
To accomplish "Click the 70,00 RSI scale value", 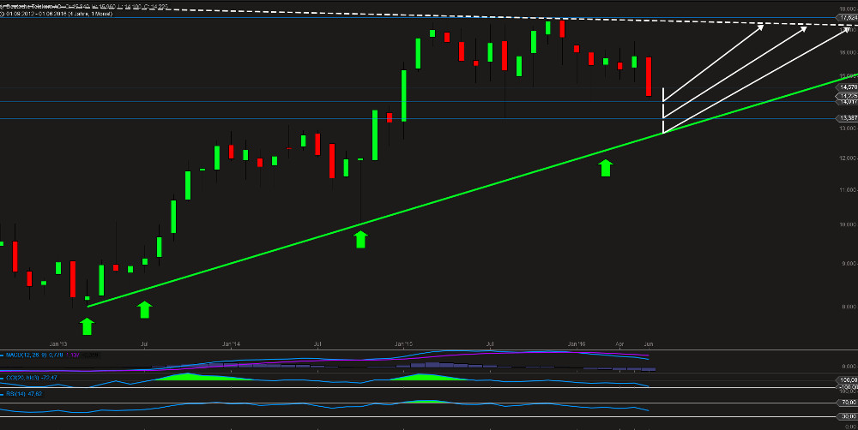I will click(849, 402).
